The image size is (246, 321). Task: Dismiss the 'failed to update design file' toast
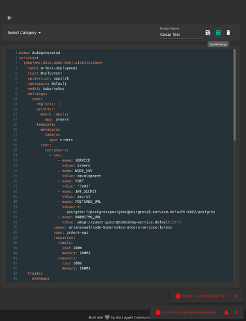coord(236,296)
